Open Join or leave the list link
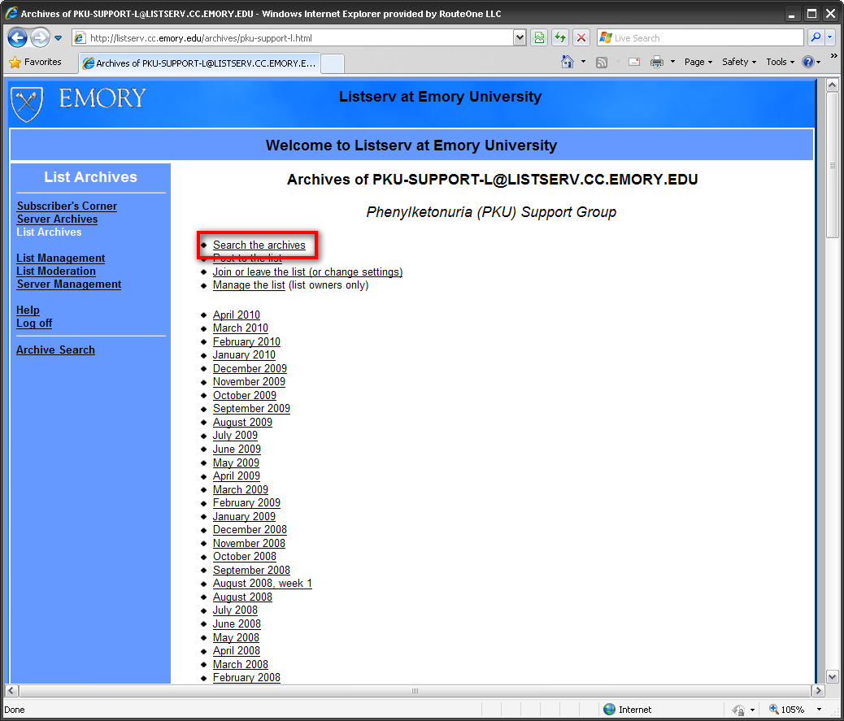Image resolution: width=844 pixels, height=721 pixels. [307, 271]
